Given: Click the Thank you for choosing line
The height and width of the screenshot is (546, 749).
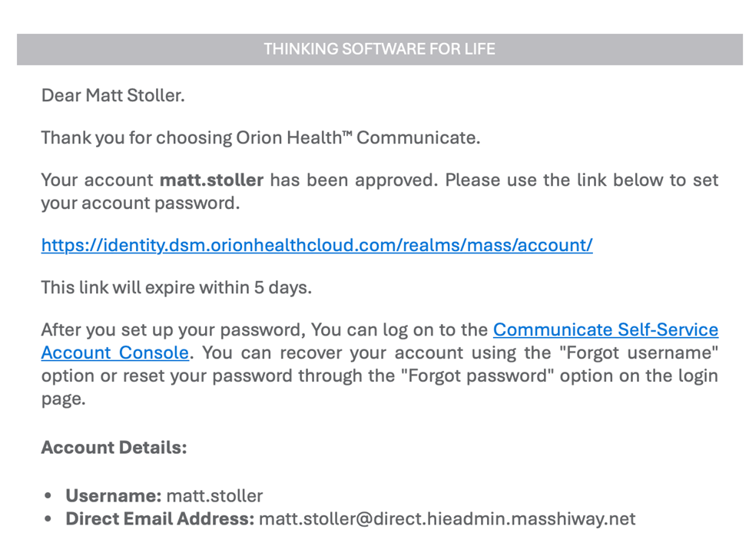Looking at the screenshot, I should click(260, 138).
